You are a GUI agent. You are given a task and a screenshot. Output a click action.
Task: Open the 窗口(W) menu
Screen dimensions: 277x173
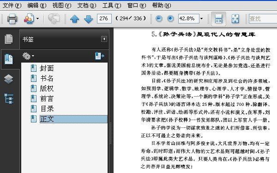click(x=137, y=6)
